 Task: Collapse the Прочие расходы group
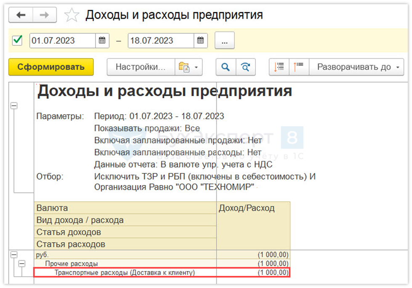tap(21, 264)
